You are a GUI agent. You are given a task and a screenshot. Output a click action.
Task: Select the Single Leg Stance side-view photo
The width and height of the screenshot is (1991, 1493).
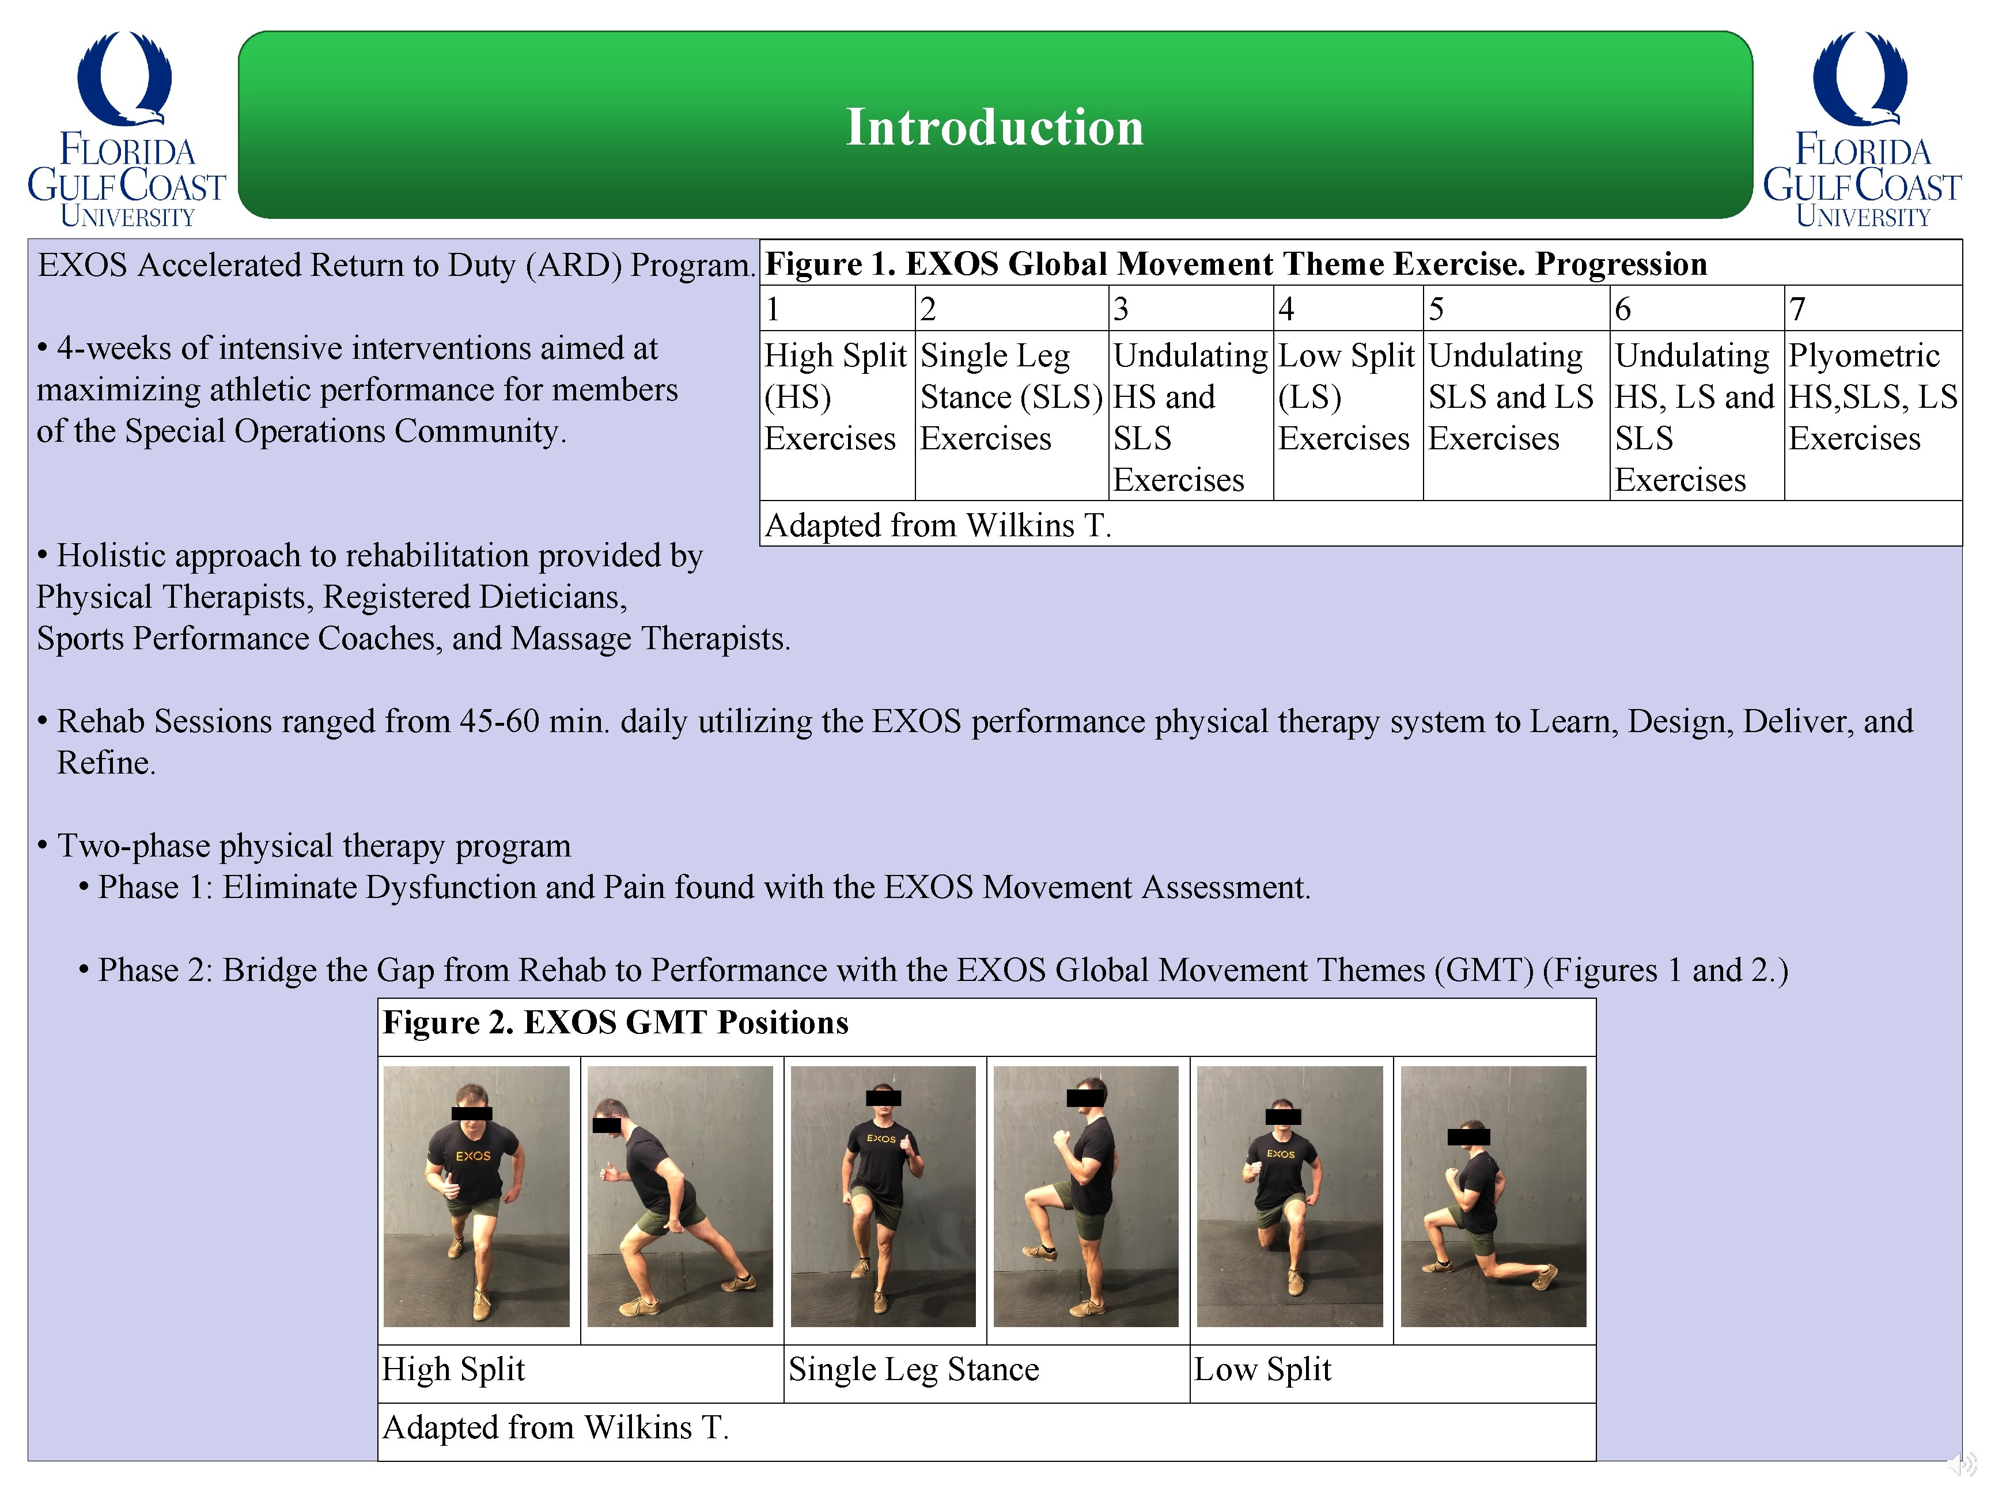coord(1085,1196)
